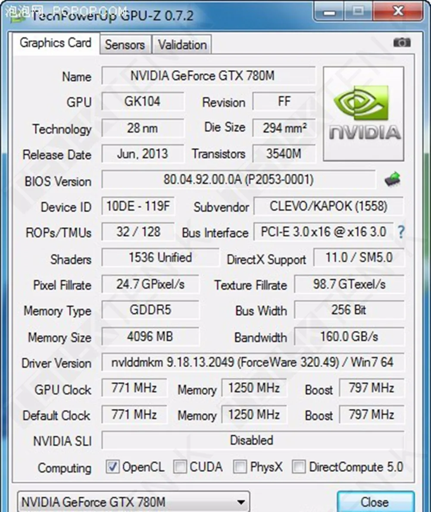This screenshot has width=431, height=512.
Task: Click the NVIDIA logo image
Action: 363,114
